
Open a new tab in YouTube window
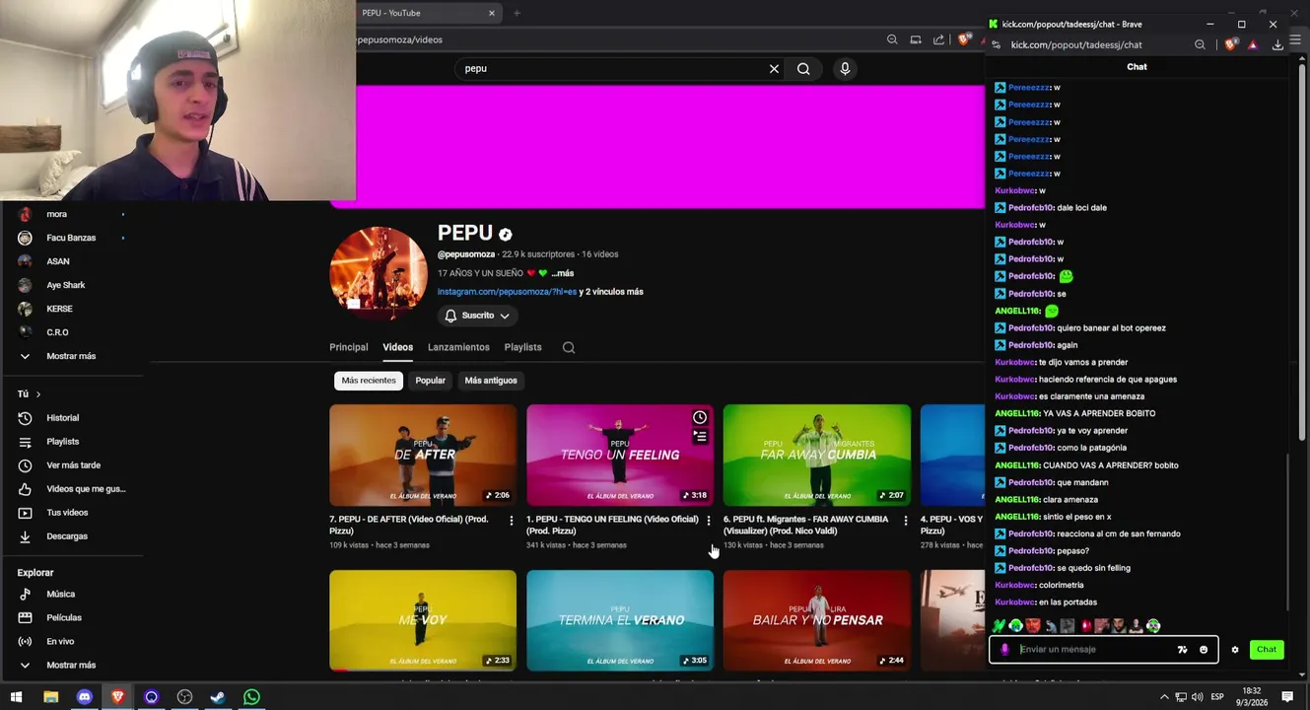(x=517, y=13)
